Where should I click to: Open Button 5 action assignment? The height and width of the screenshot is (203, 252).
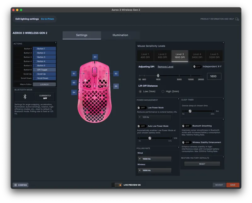click(x=44, y=65)
